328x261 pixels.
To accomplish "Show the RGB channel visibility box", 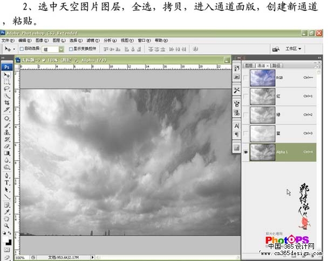I will coord(246,78).
